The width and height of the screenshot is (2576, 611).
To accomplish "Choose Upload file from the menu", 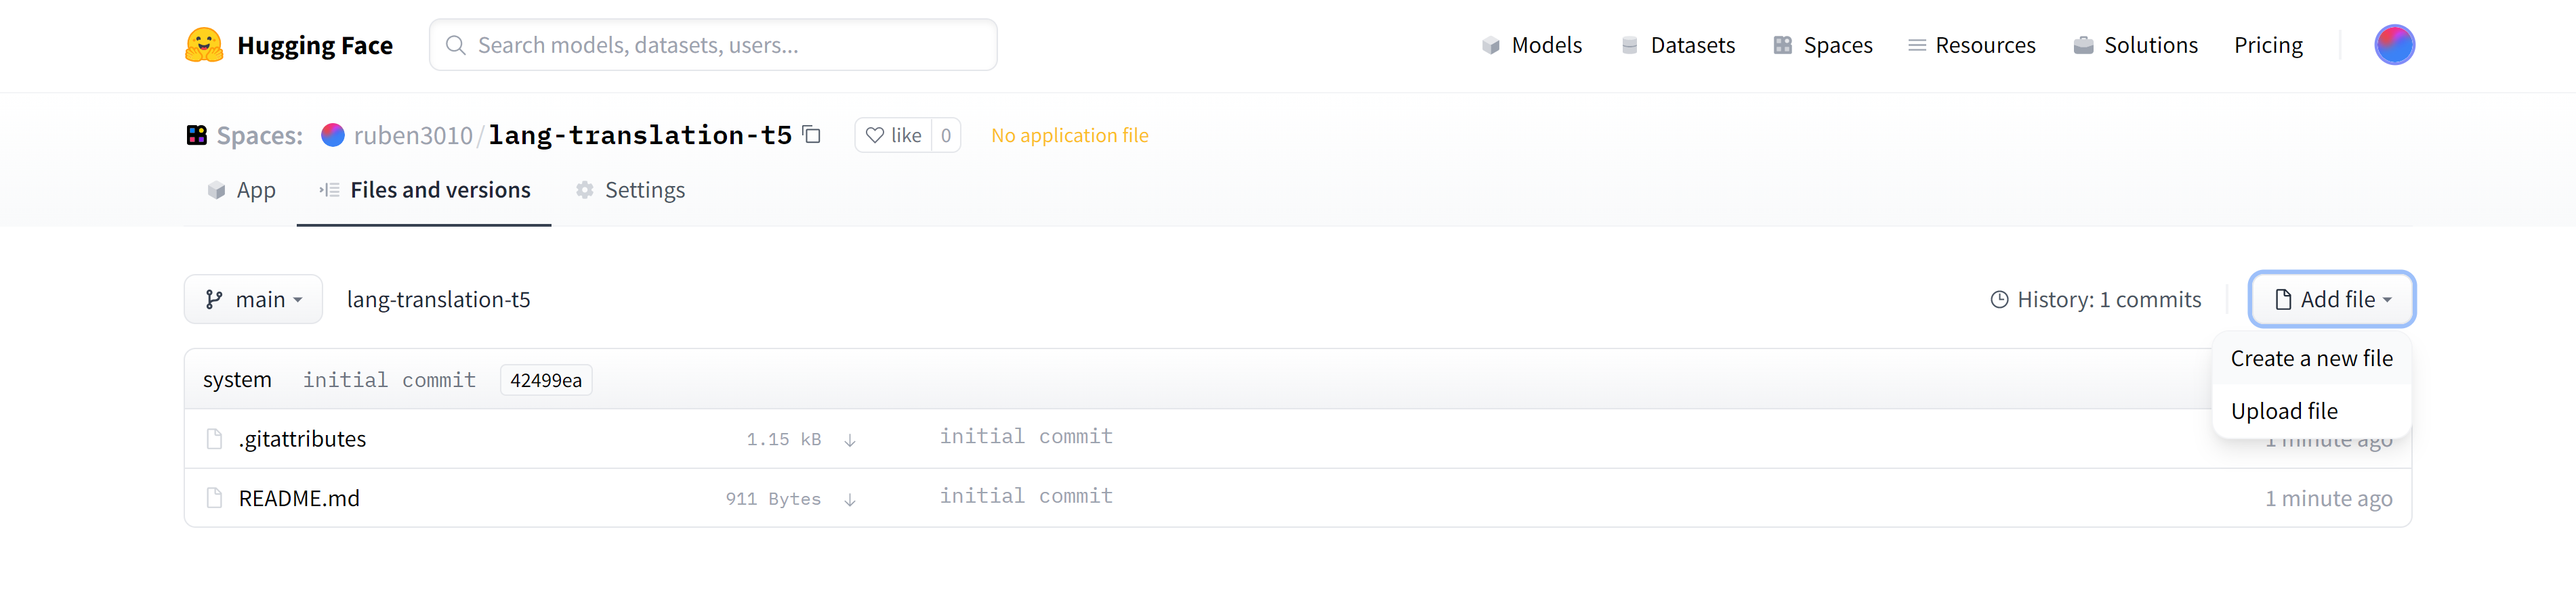I will coord(2284,411).
